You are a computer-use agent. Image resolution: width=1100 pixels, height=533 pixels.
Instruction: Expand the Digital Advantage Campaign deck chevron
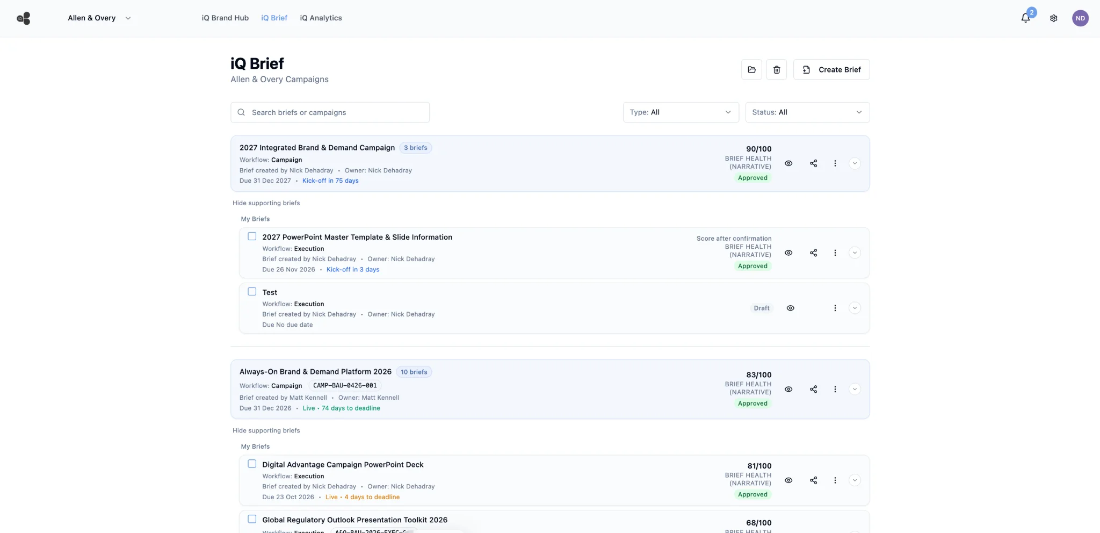pos(855,480)
